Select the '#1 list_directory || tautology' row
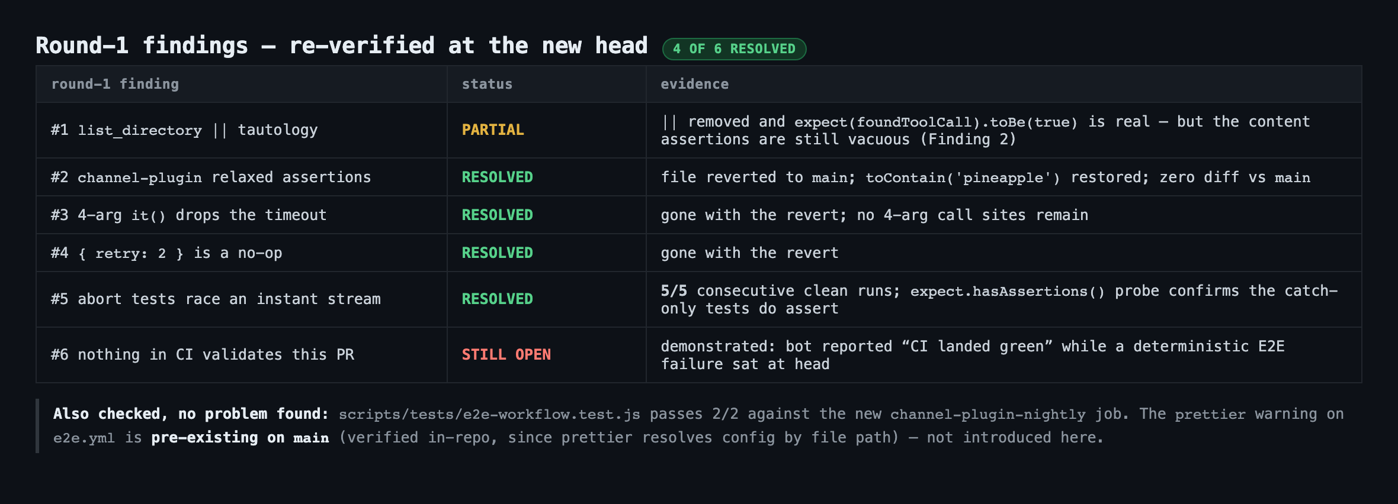This screenshot has width=1398, height=504. (x=699, y=130)
